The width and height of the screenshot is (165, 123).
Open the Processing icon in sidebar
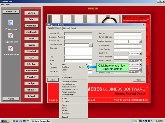point(11,23)
